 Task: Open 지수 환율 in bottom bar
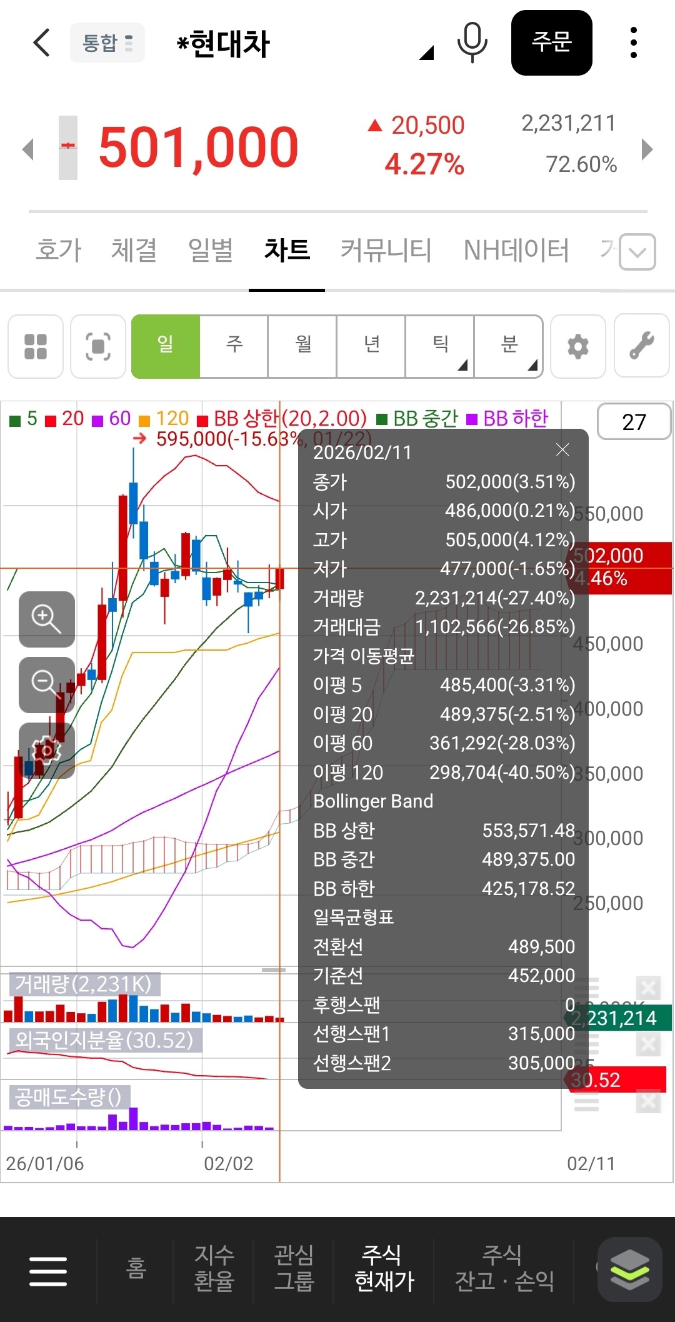tap(214, 1269)
